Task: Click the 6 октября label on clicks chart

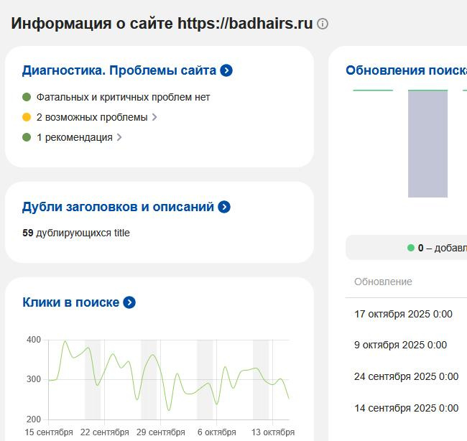Action: click(217, 432)
